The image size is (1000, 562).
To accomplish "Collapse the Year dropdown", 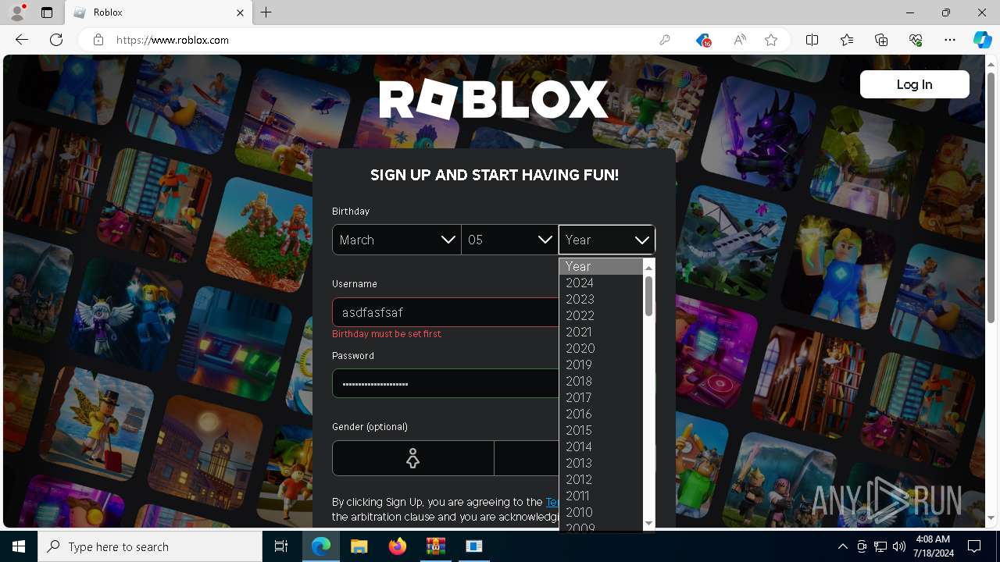I will tap(607, 240).
